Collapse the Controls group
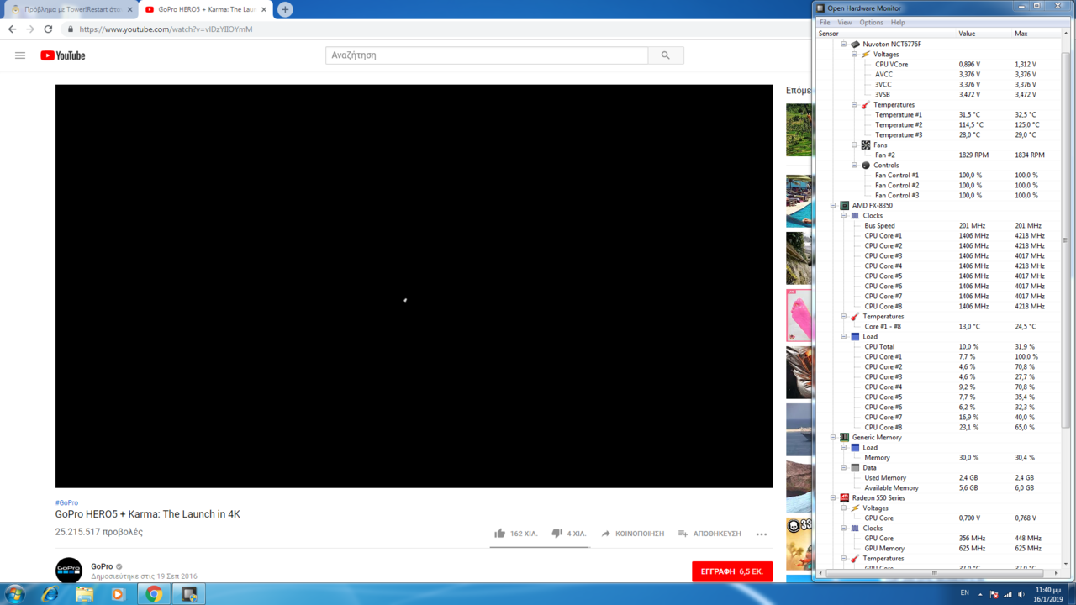 855,165
